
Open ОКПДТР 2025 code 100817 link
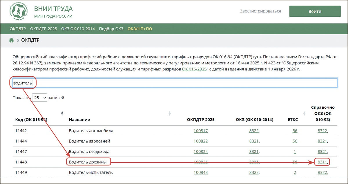(201, 131)
